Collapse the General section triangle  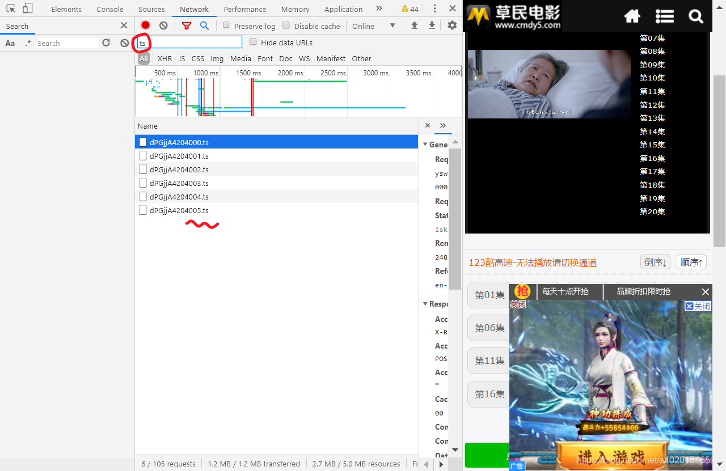coord(425,145)
